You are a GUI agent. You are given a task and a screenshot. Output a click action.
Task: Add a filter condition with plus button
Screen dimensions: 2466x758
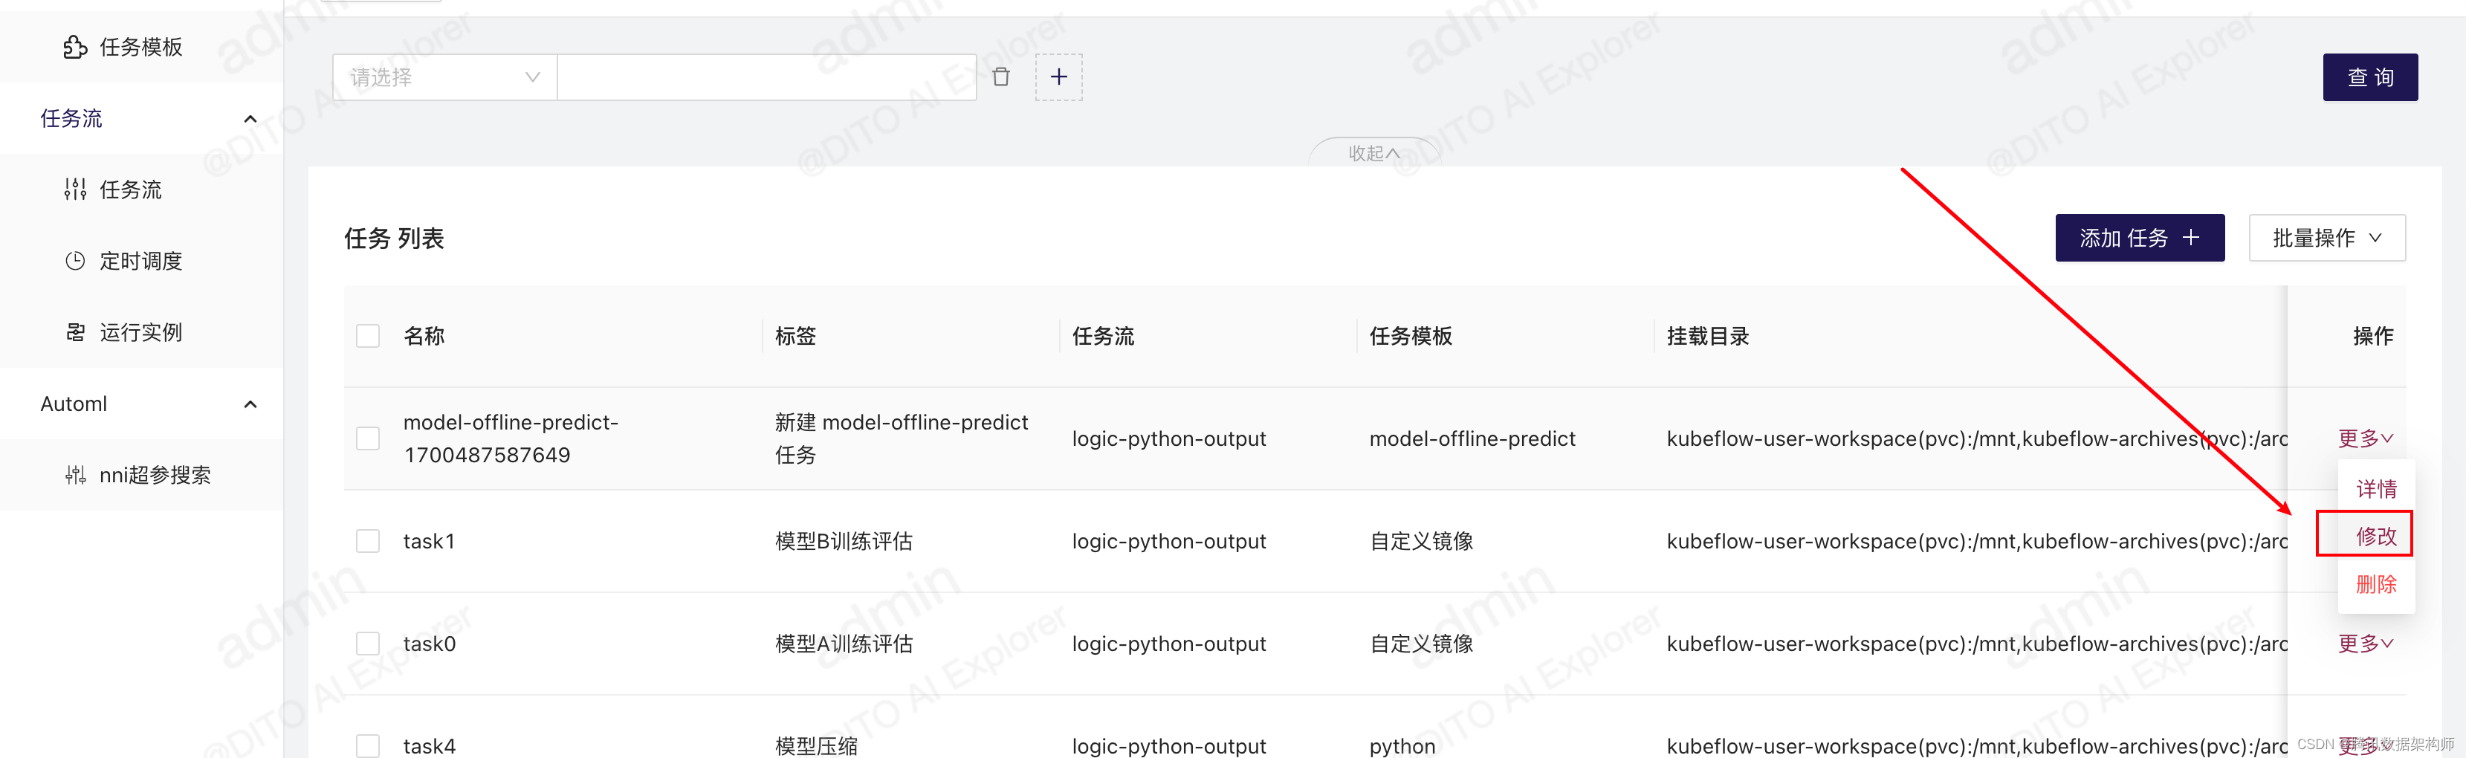[x=1058, y=77]
